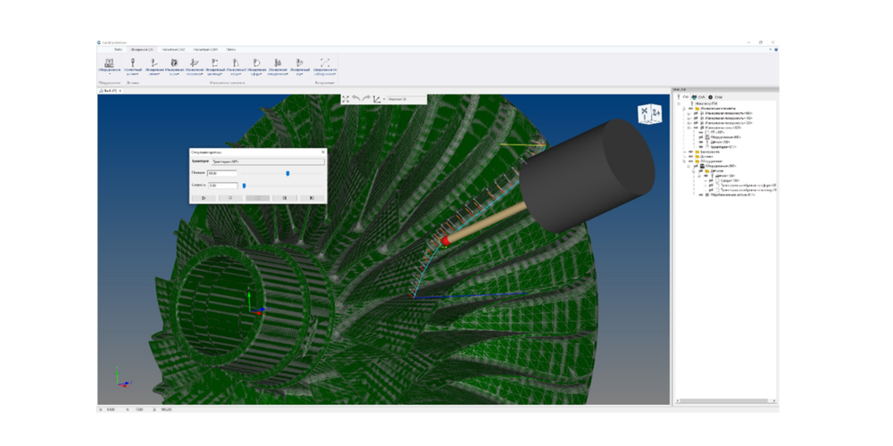Collapse the Измеряемые элементы folder
Screen dimensions: 893x446
[x=684, y=109]
